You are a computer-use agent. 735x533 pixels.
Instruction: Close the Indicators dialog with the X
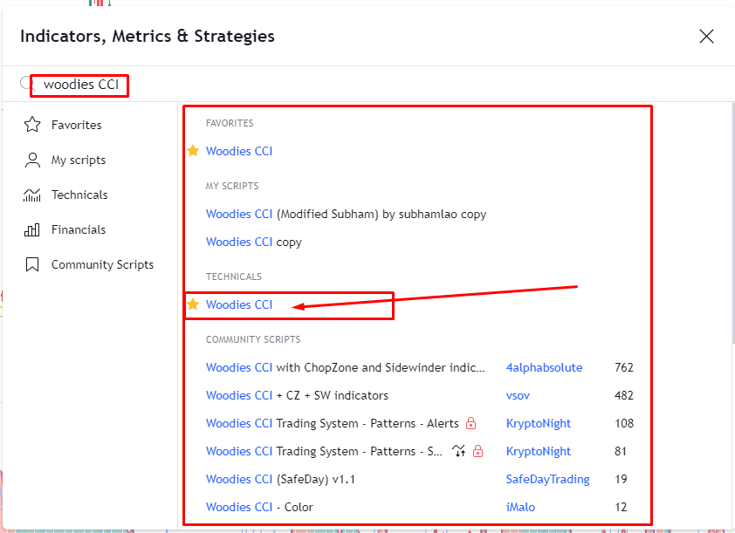point(706,37)
